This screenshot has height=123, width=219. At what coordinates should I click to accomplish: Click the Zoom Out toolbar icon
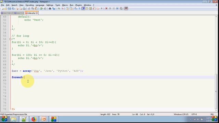point(63,9)
